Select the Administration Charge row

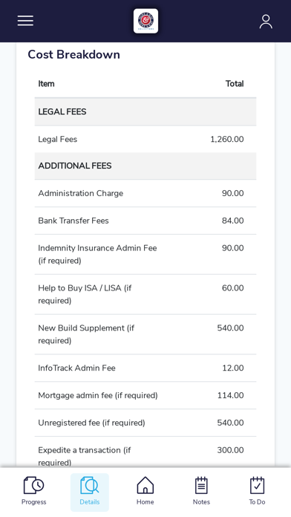point(145,193)
